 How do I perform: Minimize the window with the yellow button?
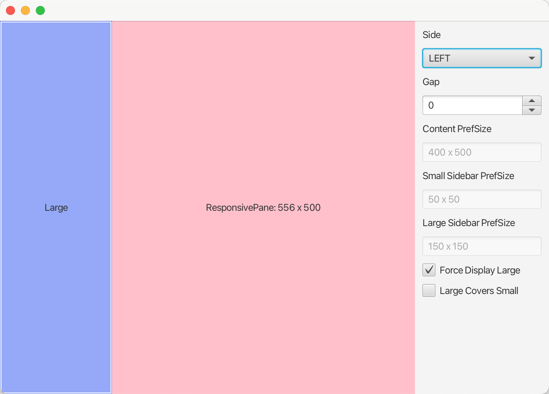(25, 10)
